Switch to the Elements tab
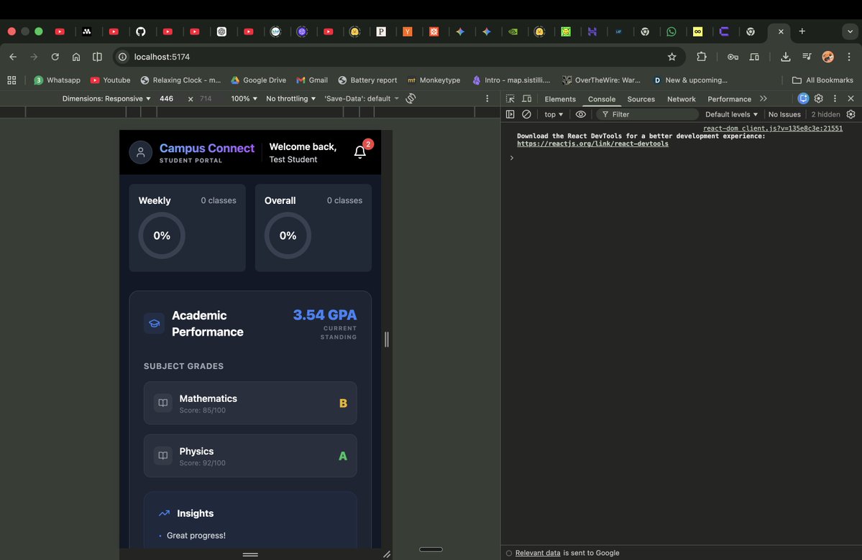 560,99
